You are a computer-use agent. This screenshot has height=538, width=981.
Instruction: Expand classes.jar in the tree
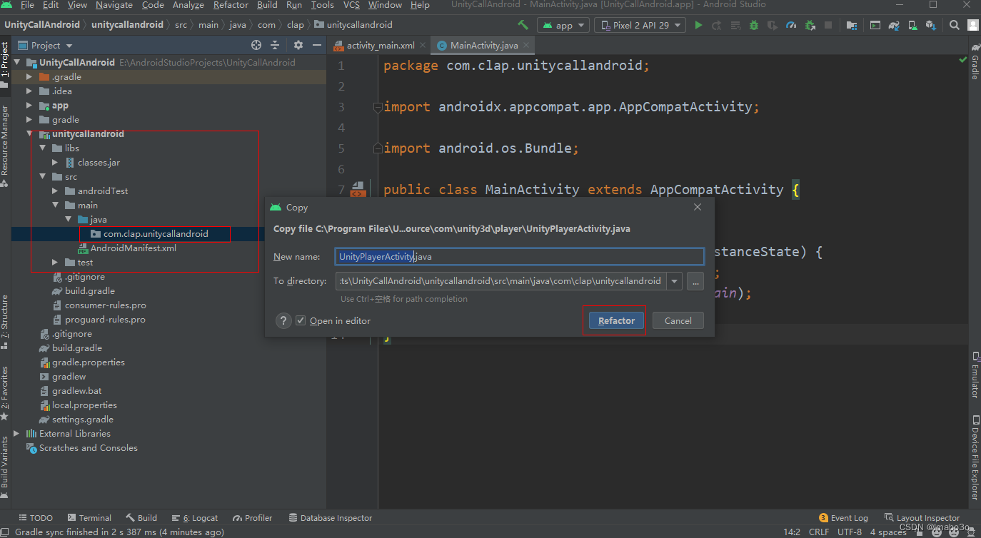click(55, 162)
